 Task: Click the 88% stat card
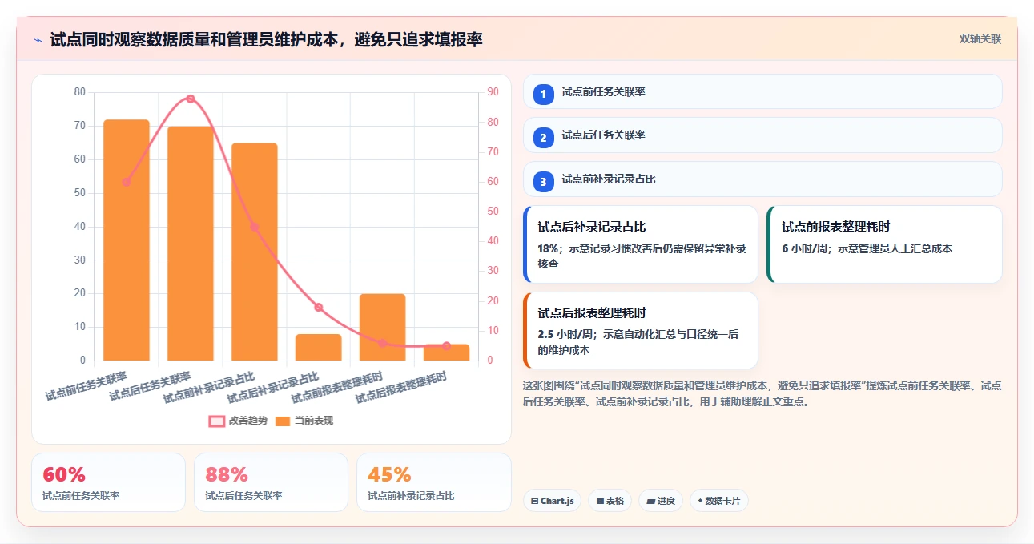pos(271,482)
